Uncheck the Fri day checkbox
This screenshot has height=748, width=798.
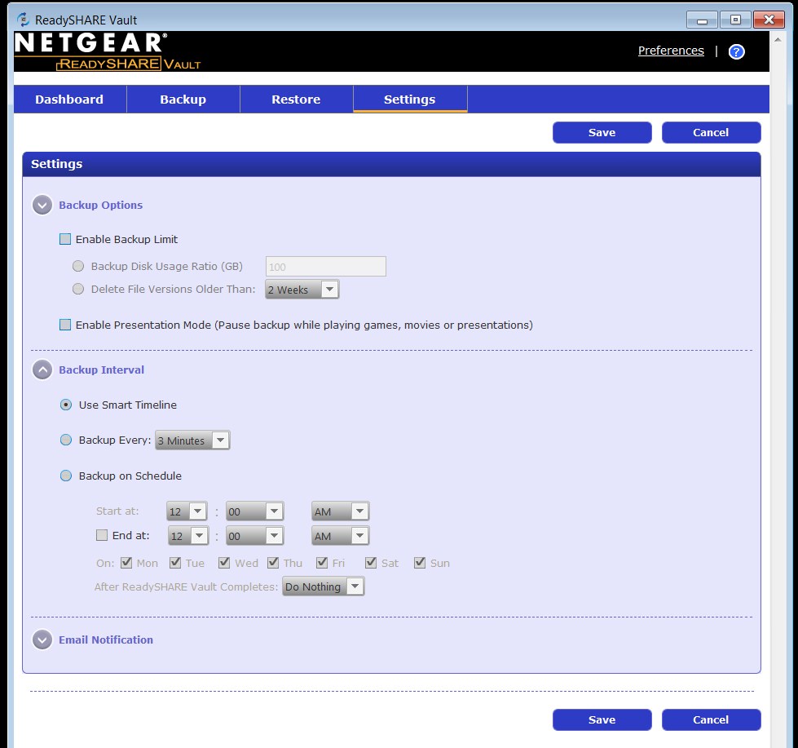pos(322,563)
